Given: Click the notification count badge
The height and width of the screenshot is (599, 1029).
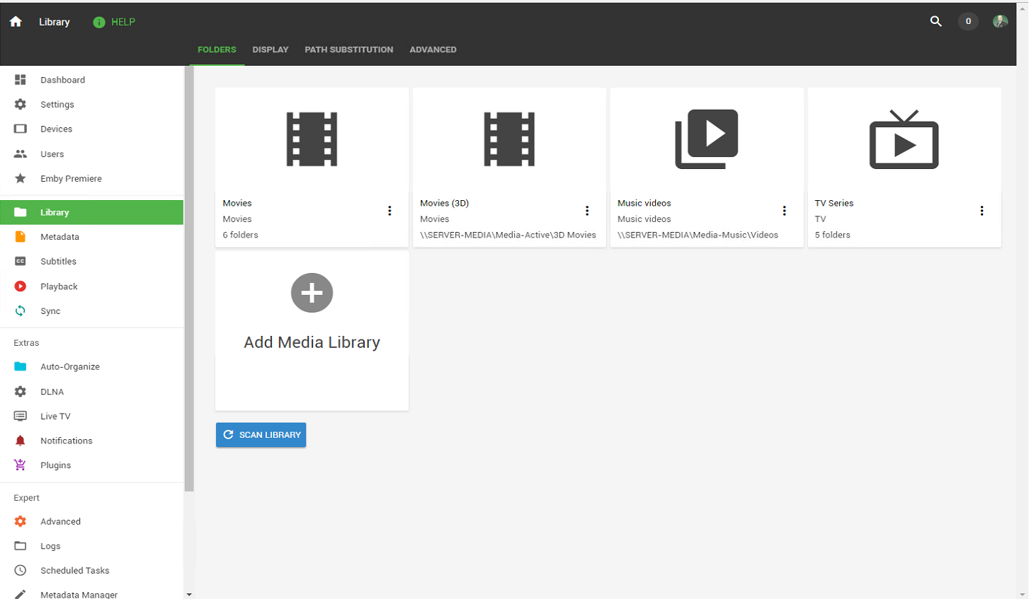Looking at the screenshot, I should (968, 21).
